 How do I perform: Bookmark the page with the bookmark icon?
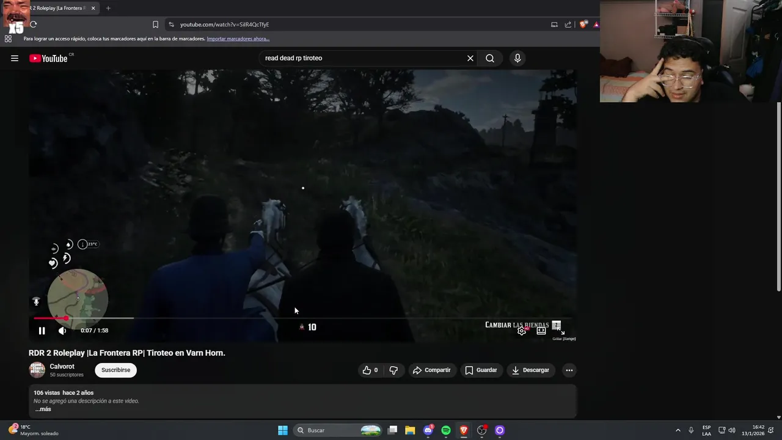pyautogui.click(x=155, y=24)
